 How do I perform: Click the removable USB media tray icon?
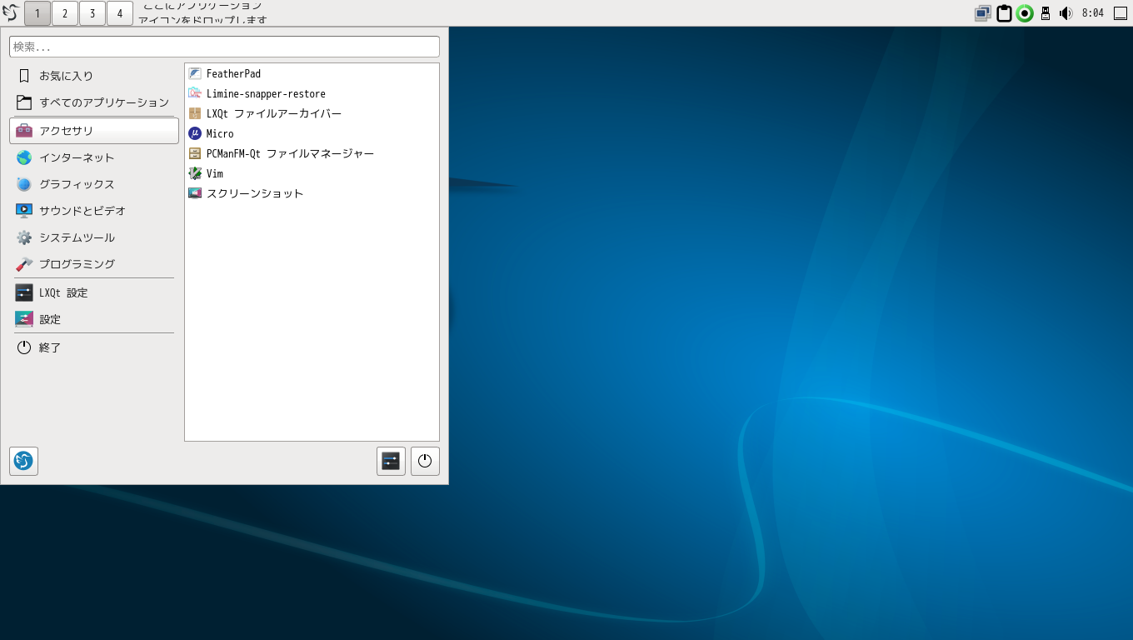click(1046, 13)
